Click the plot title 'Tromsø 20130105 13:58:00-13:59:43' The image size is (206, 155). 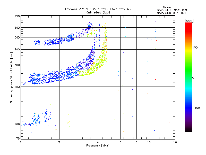pos(98,9)
